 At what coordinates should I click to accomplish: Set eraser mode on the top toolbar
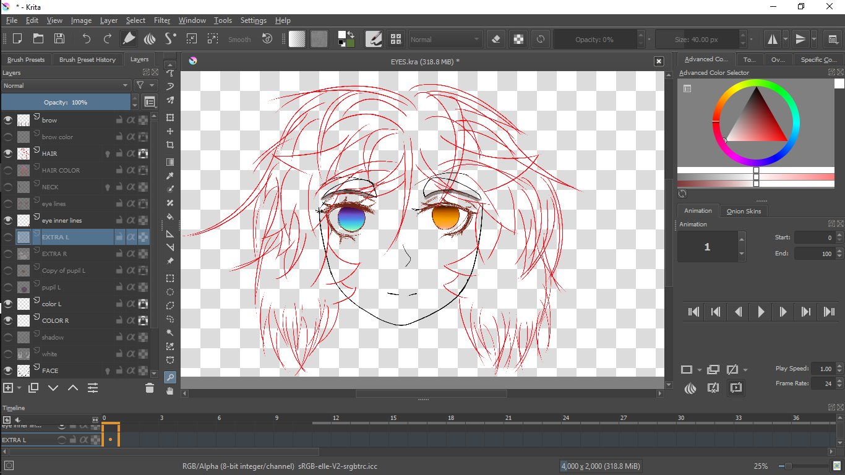point(496,39)
